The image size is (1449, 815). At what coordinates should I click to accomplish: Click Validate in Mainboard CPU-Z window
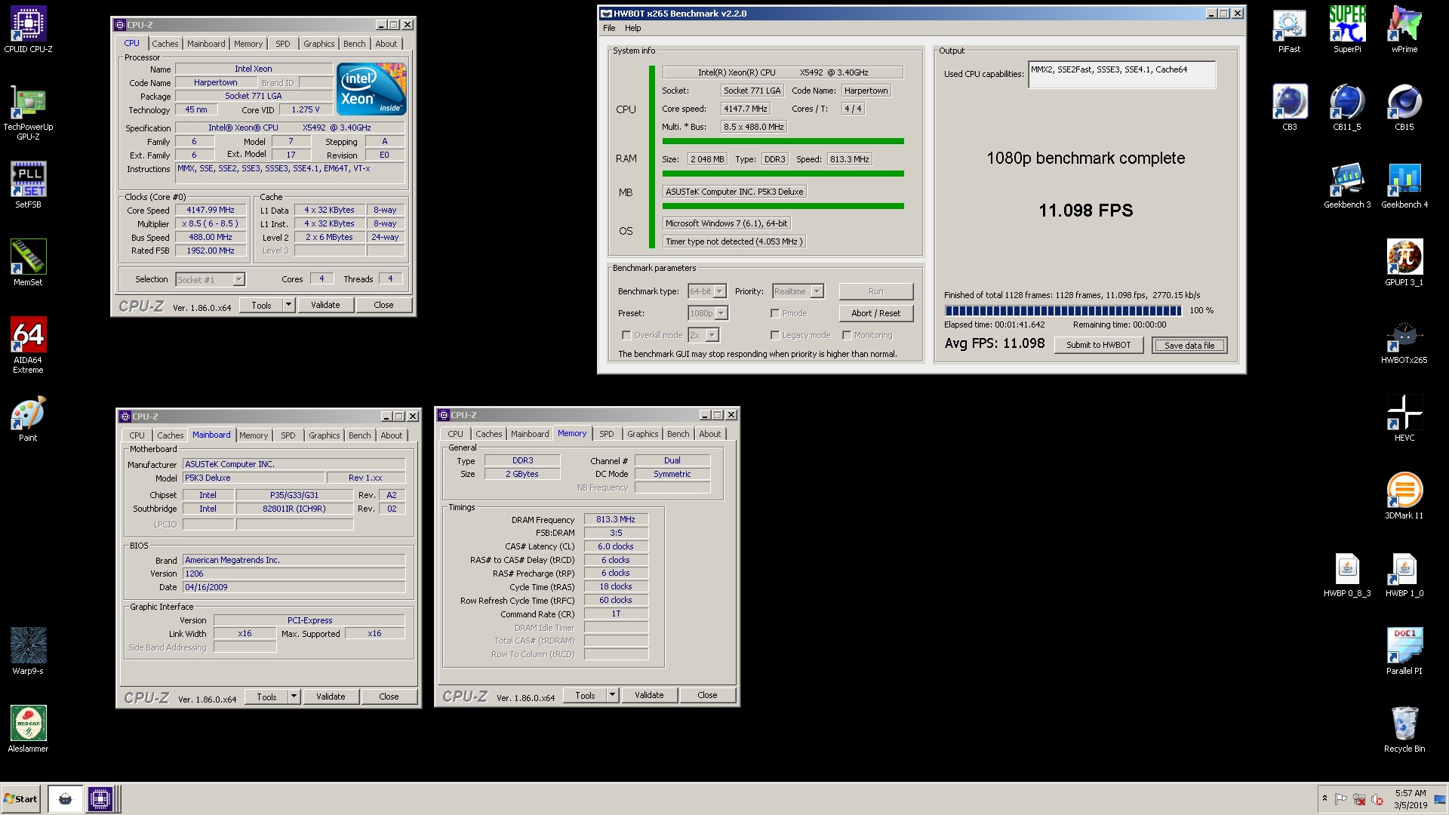click(330, 697)
